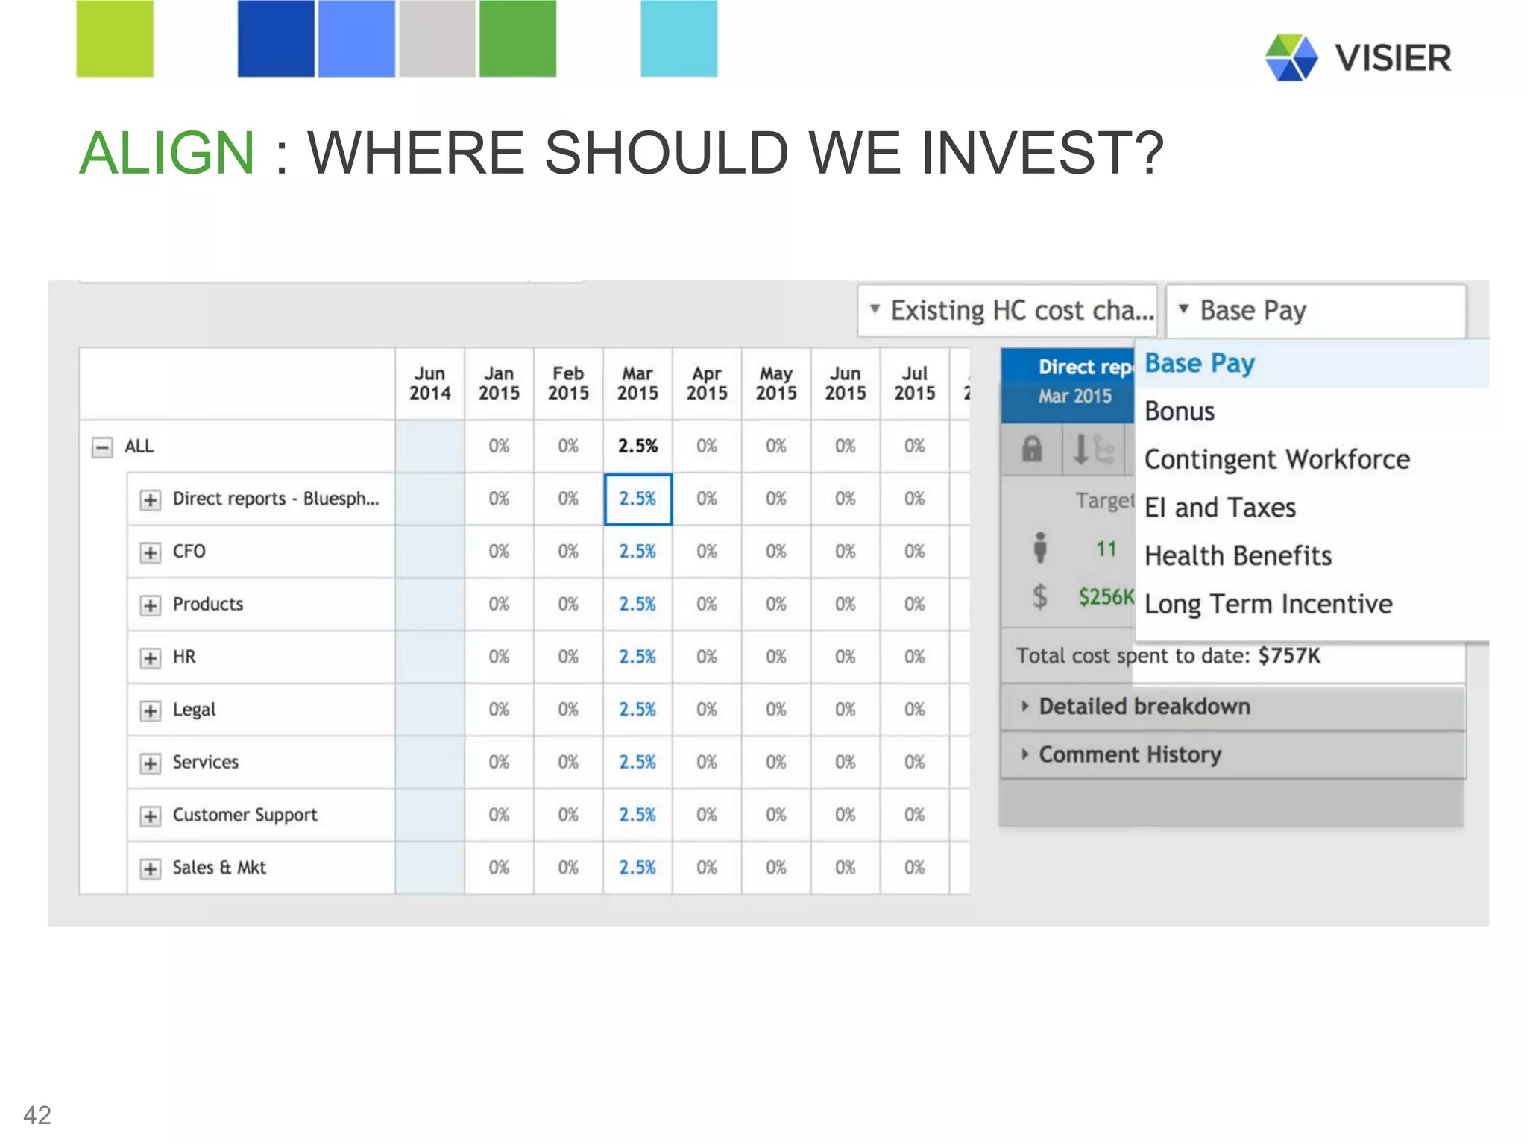Choose EI and Taxes option

coord(1312,508)
